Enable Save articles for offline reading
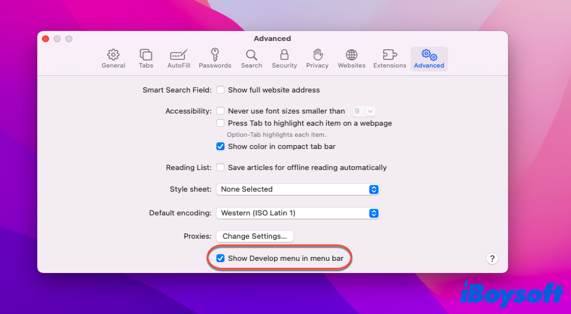Viewport: 571px width, 314px height. tap(220, 167)
